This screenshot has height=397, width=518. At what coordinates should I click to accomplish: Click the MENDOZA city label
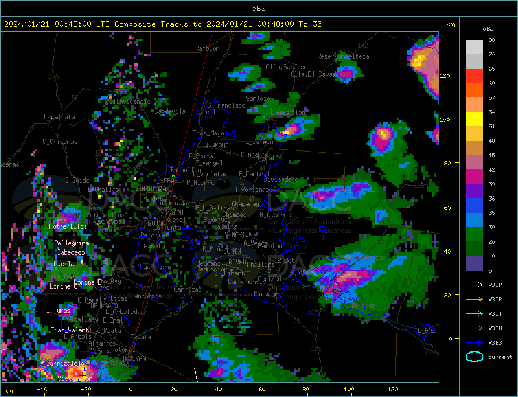pos(154,189)
